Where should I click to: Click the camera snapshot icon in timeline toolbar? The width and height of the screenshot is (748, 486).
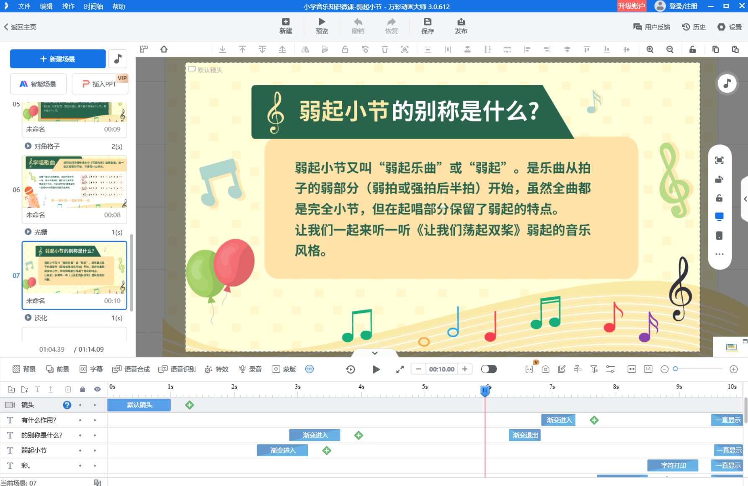[545, 369]
